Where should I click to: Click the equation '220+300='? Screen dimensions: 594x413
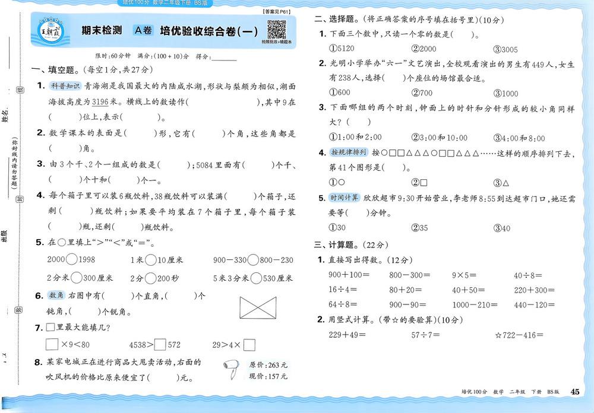point(534,291)
